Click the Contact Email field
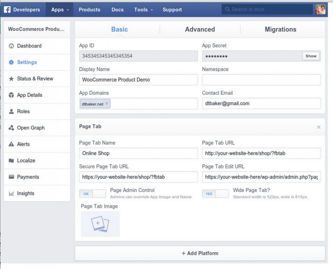The image size is (333, 269). click(x=262, y=103)
